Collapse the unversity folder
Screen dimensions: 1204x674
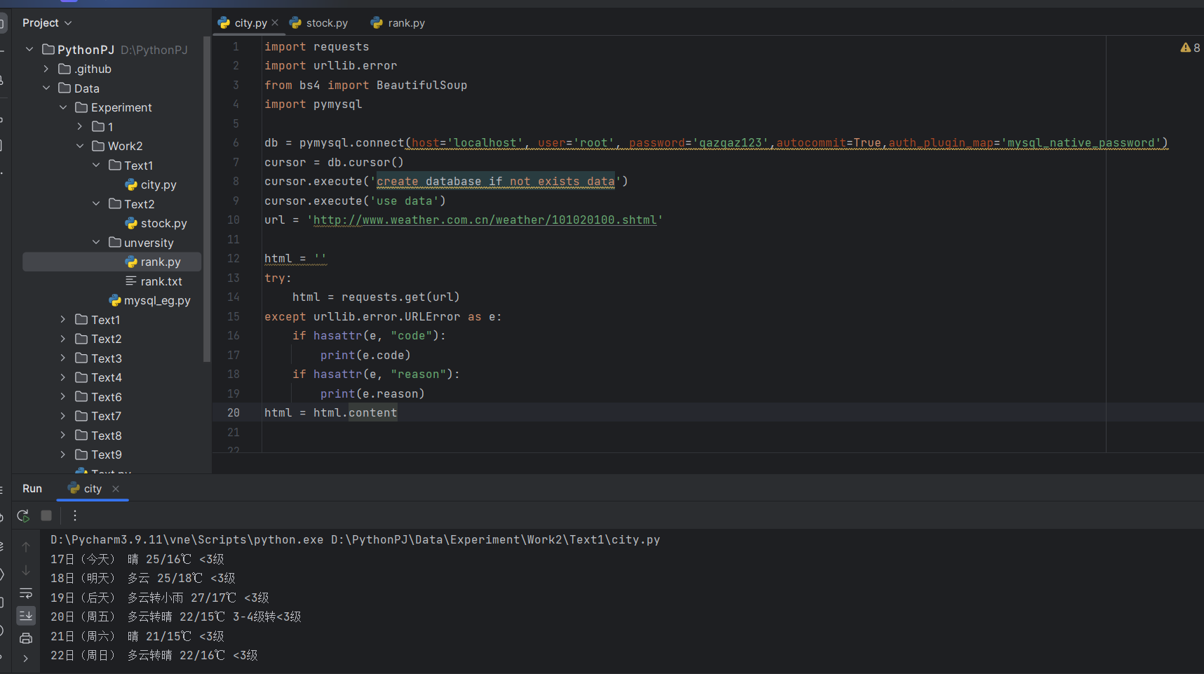click(x=96, y=243)
